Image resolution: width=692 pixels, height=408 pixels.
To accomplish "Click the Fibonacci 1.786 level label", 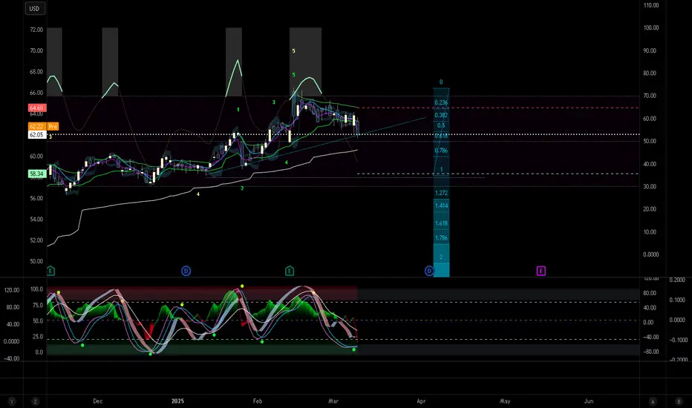I will pos(441,237).
